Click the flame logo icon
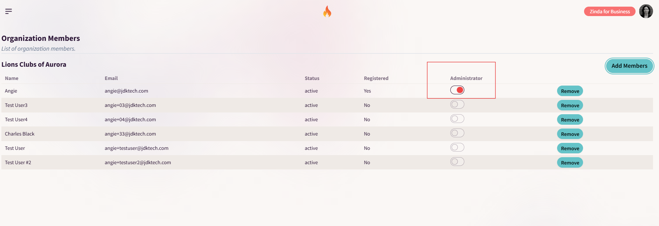 [327, 12]
